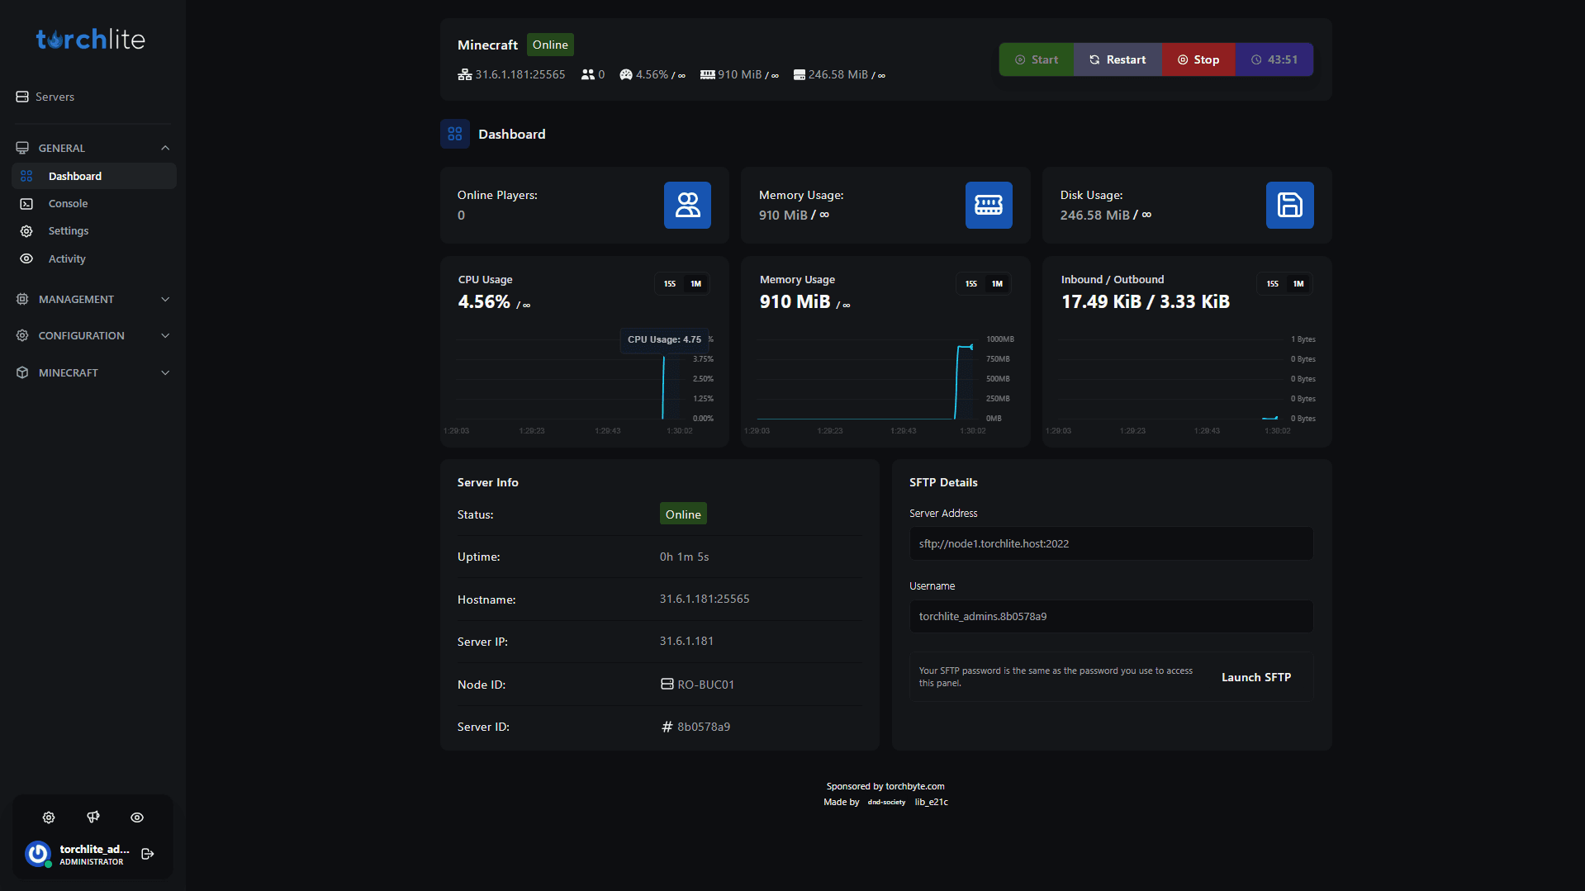The image size is (1585, 891).
Task: Switch Memory Usage chart to 15S
Action: pos(971,284)
